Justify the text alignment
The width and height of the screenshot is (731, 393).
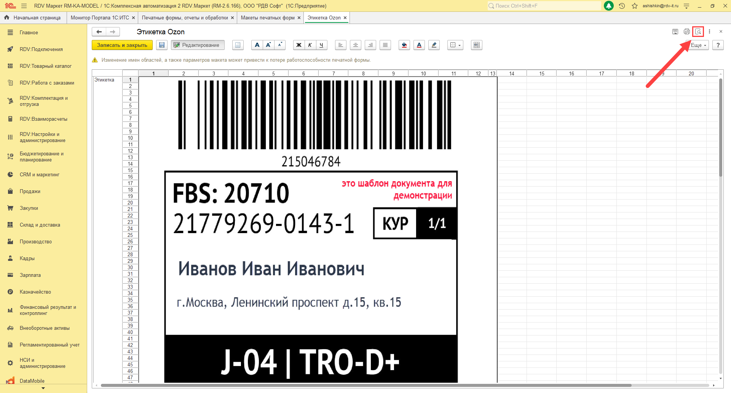385,45
